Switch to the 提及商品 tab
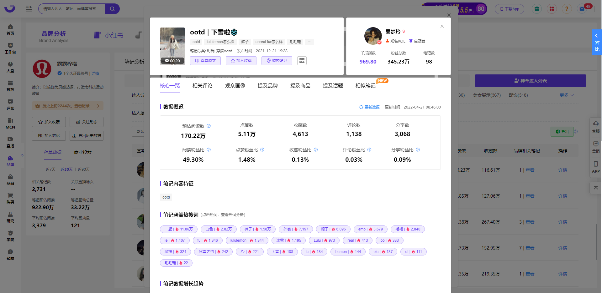The height and width of the screenshot is (293, 602). (300, 85)
